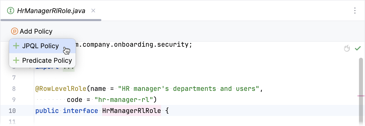The height and width of the screenshot is (126, 365).
Task: Close the HrManagerRlRole.java editor tab
Action: 93,11
